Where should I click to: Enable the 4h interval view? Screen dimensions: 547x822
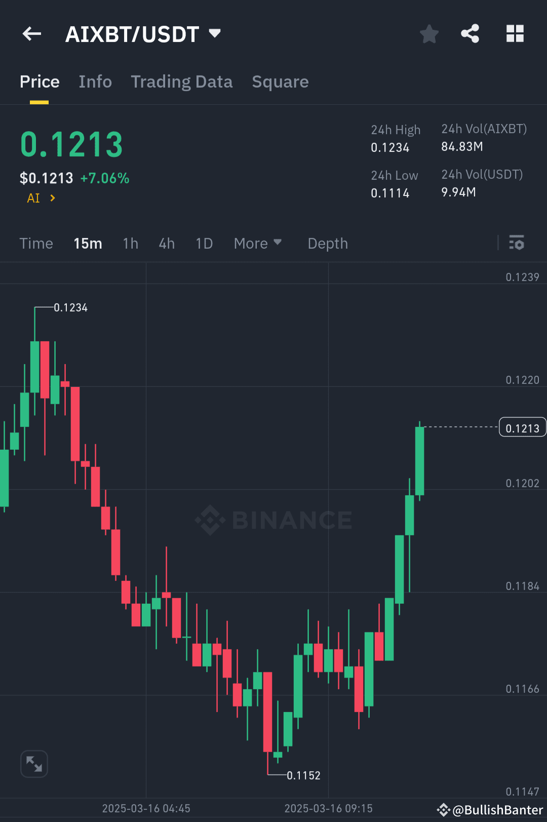(x=166, y=243)
